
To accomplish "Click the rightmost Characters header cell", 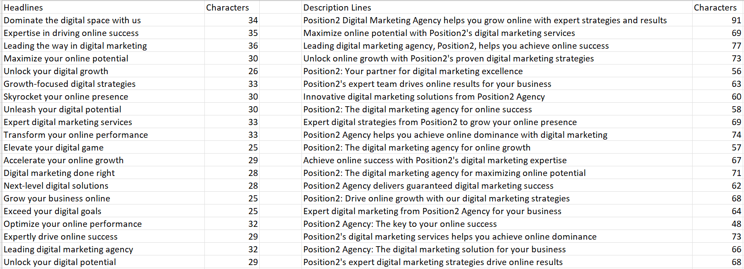I will 718,7.
